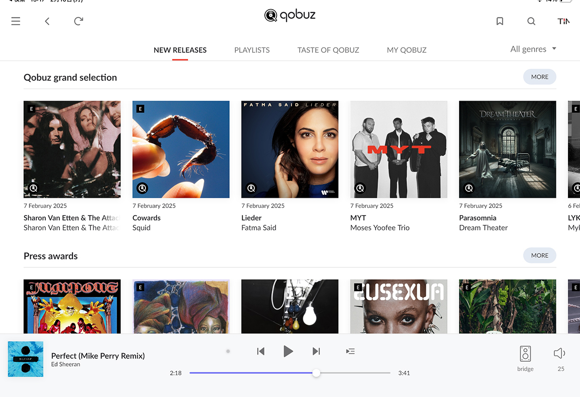Open the MYT album cover
Image resolution: width=580 pixels, height=397 pixels.
[399, 149]
